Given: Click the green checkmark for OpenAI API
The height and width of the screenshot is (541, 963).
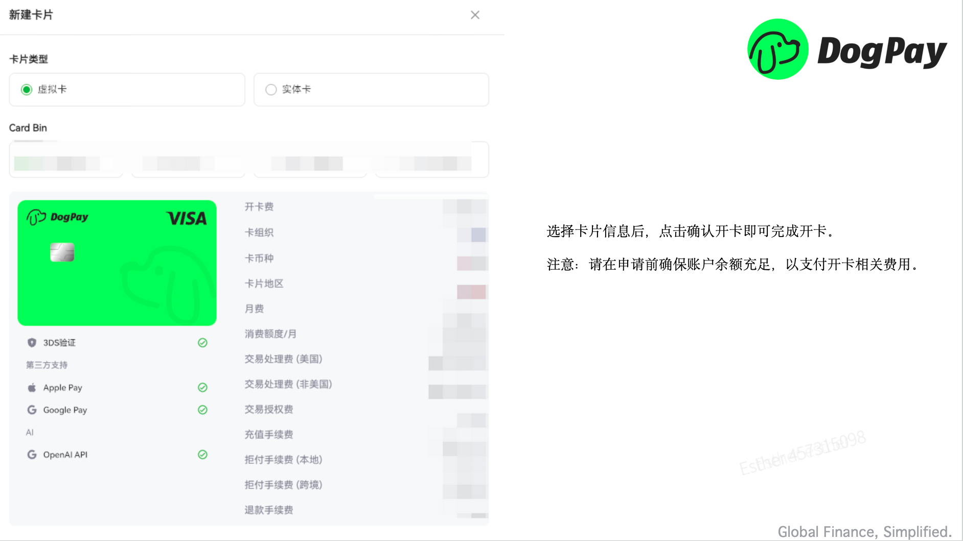Looking at the screenshot, I should tap(202, 455).
